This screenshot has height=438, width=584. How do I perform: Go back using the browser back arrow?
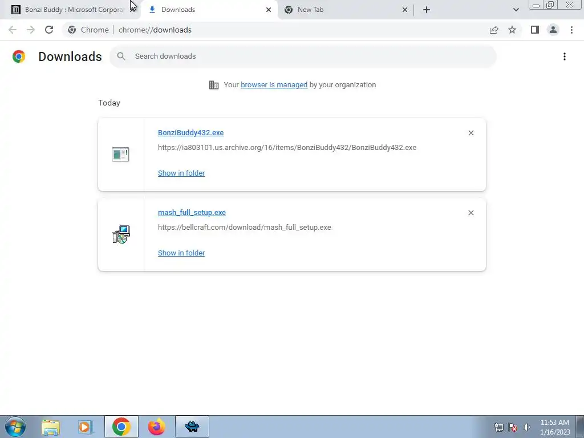click(13, 30)
